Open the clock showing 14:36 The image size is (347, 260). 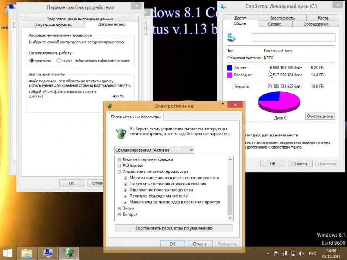(331, 253)
